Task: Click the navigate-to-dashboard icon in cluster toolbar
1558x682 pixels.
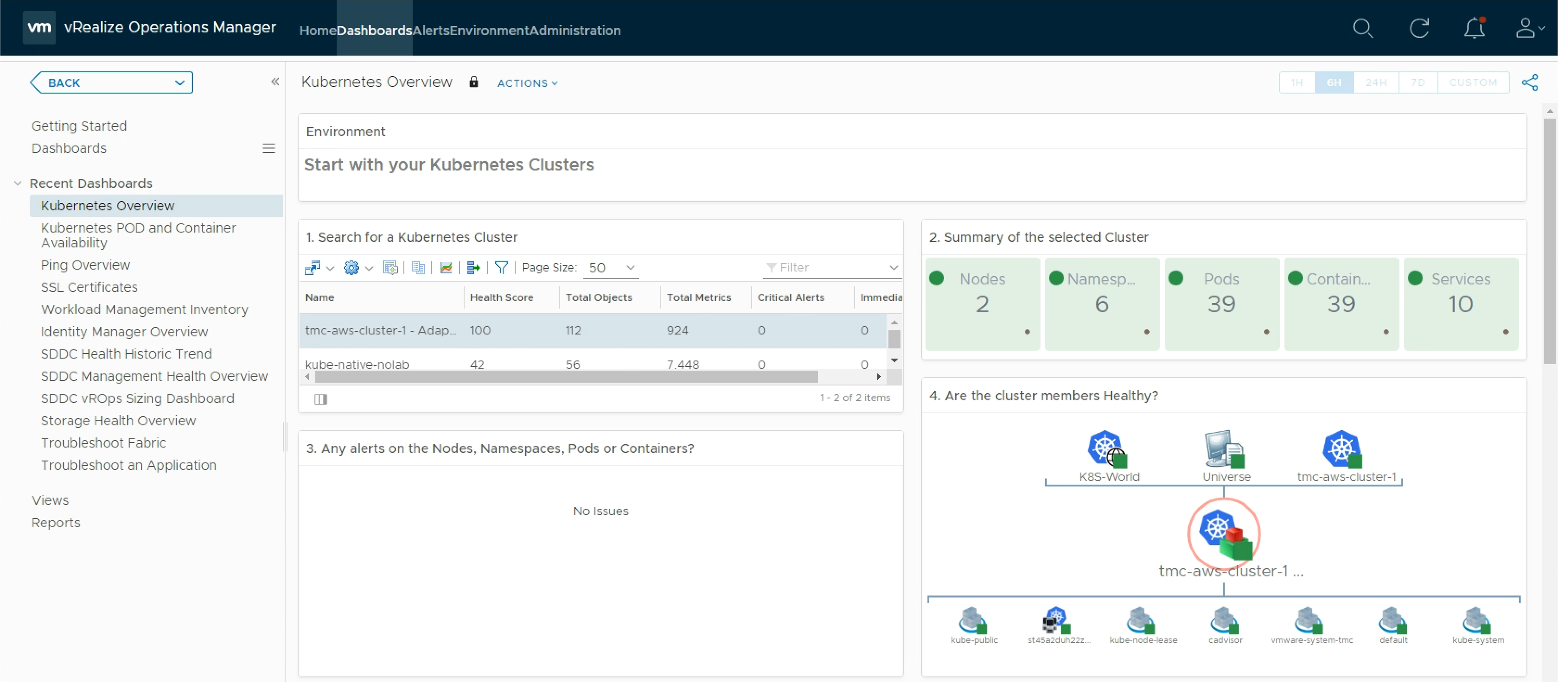Action: (x=313, y=268)
